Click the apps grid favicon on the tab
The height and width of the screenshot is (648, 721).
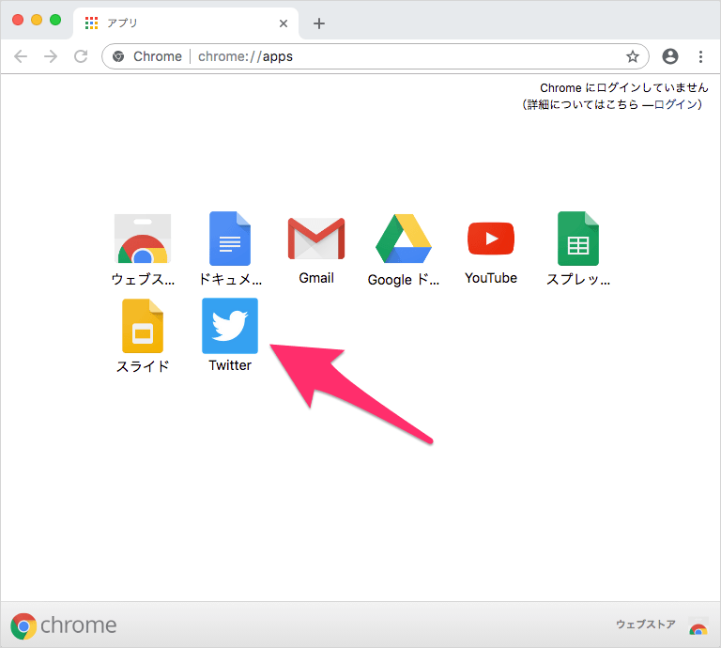click(91, 23)
